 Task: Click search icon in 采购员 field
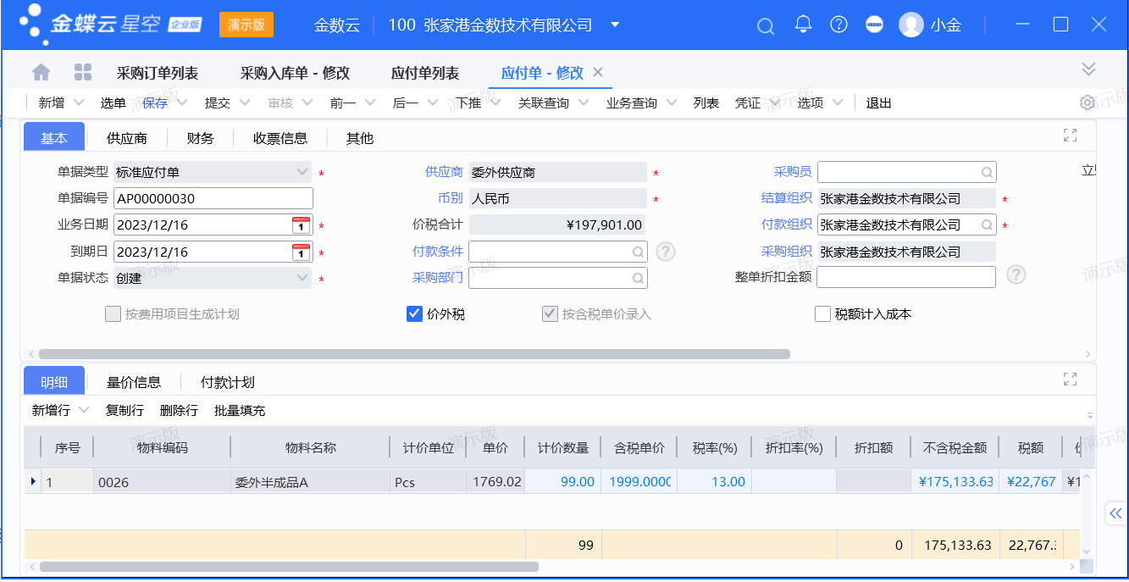(987, 173)
